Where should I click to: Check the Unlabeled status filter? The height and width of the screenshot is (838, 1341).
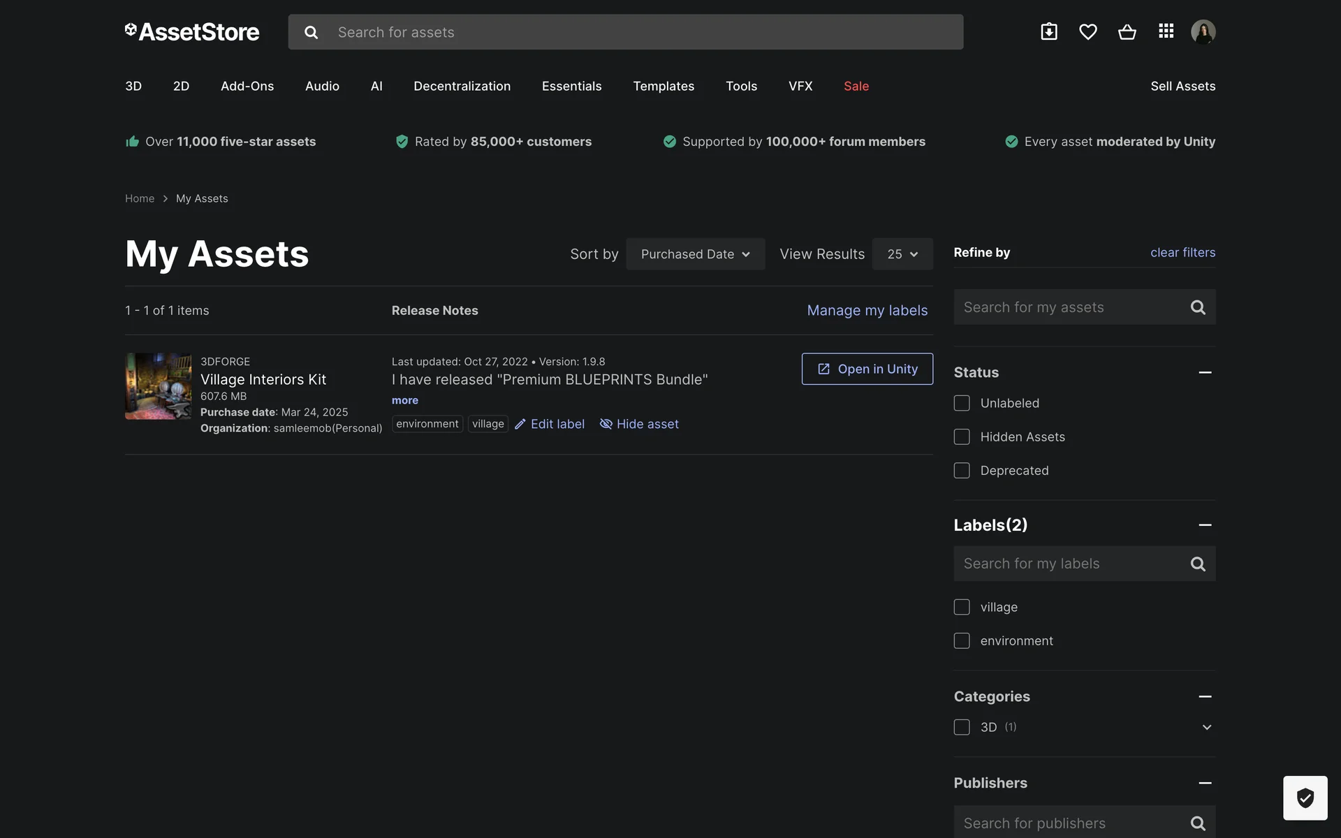pos(962,403)
